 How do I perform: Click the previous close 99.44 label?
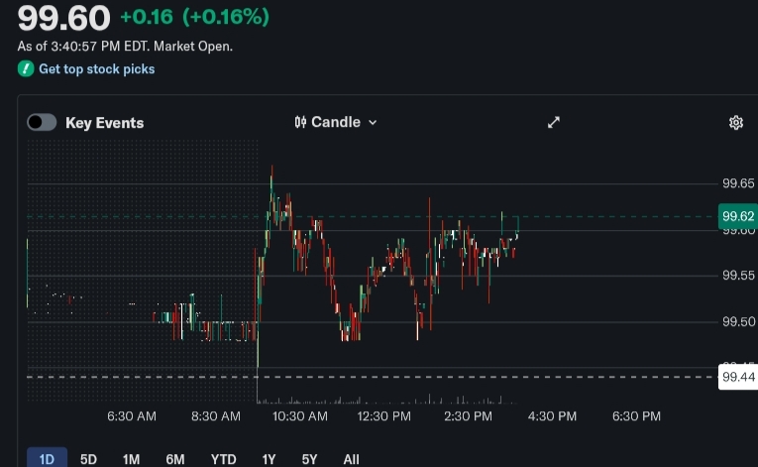738,377
